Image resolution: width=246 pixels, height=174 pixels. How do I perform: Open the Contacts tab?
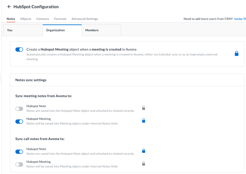pos(43,19)
